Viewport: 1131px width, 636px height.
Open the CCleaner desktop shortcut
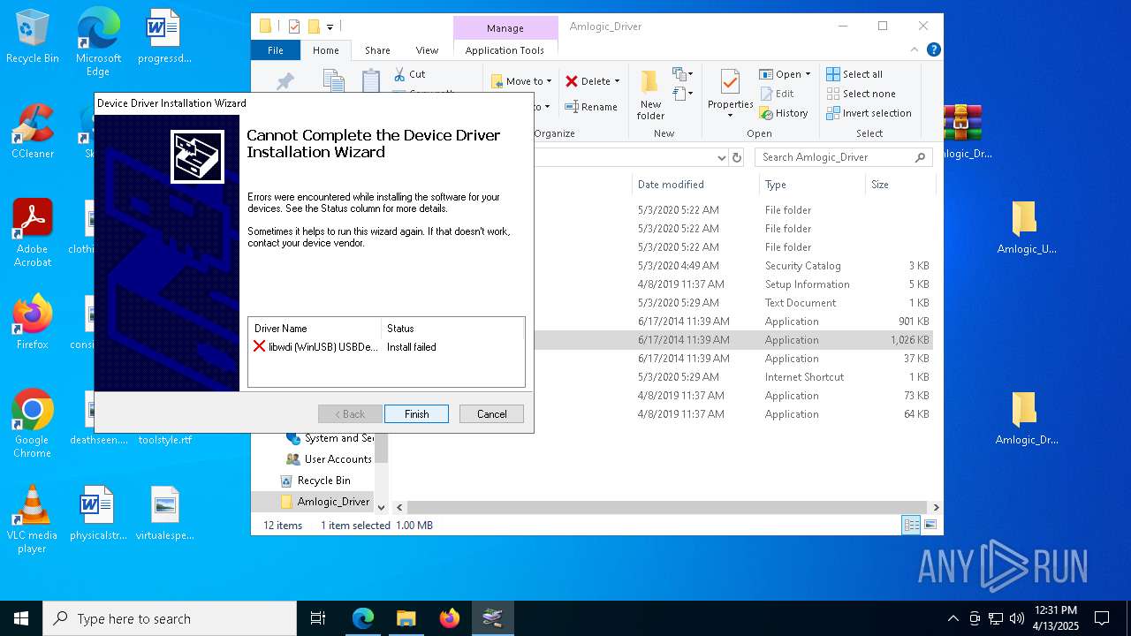[33, 132]
